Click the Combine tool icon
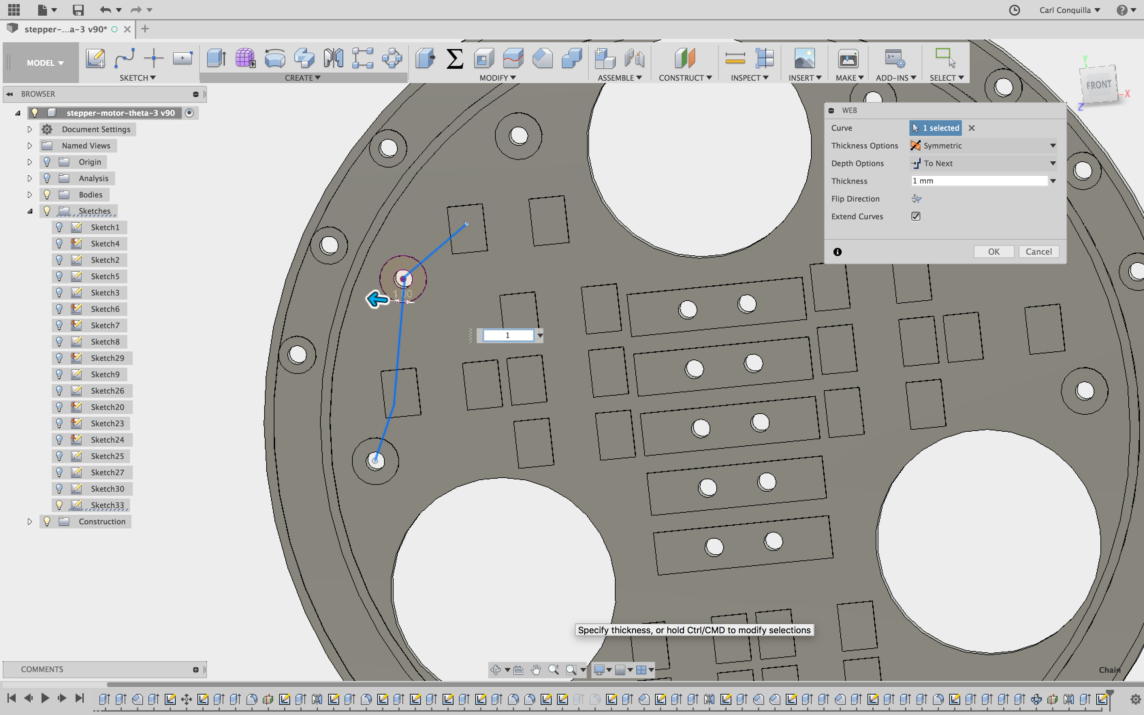The image size is (1144, 715). tap(572, 59)
